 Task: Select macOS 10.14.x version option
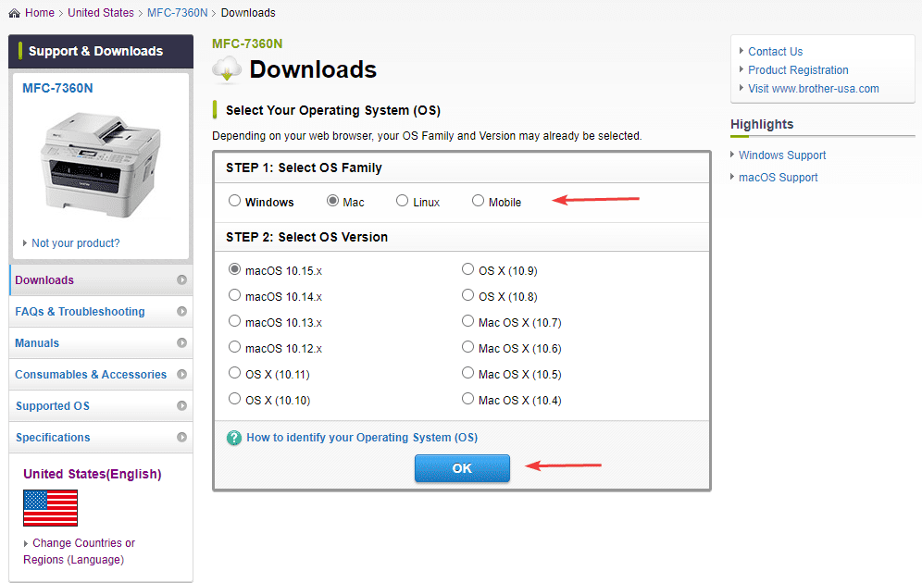[235, 296]
